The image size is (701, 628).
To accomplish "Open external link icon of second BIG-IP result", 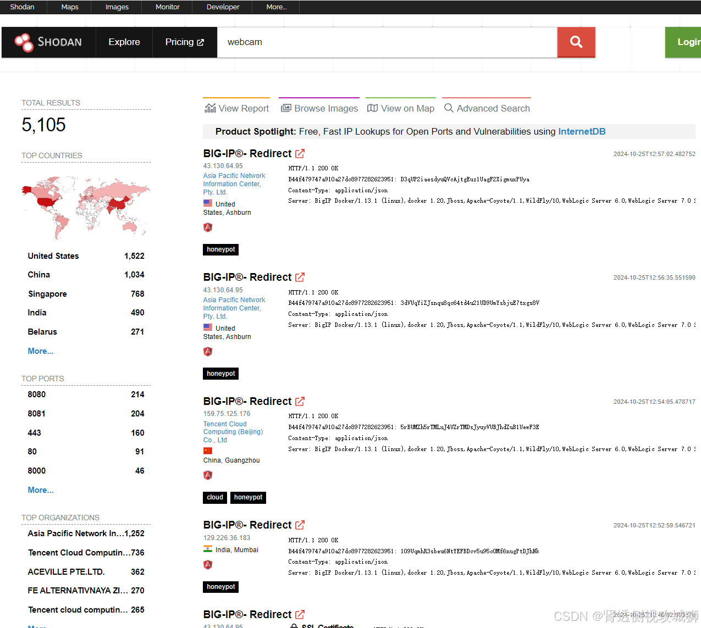I will (x=300, y=277).
